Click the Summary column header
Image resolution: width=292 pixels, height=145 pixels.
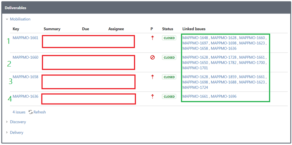(52, 29)
